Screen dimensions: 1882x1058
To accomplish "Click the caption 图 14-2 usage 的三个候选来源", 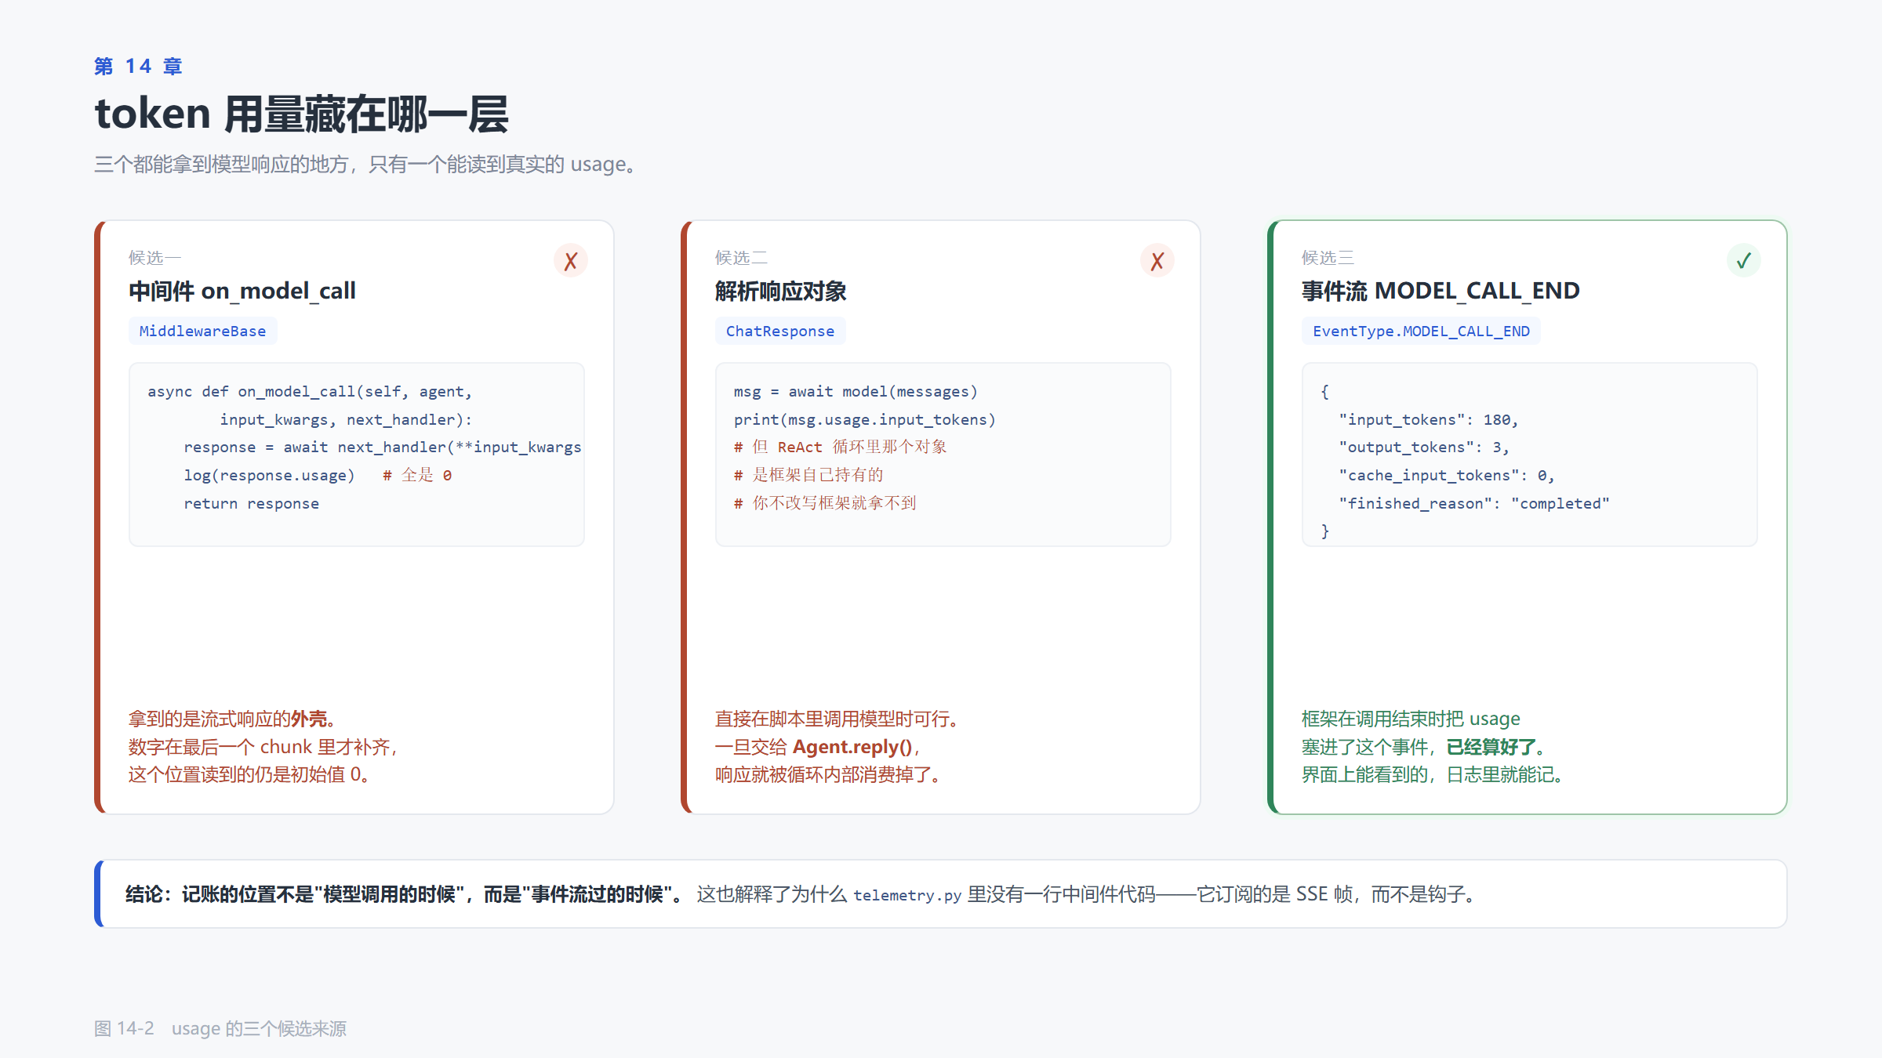I will click(x=220, y=1028).
